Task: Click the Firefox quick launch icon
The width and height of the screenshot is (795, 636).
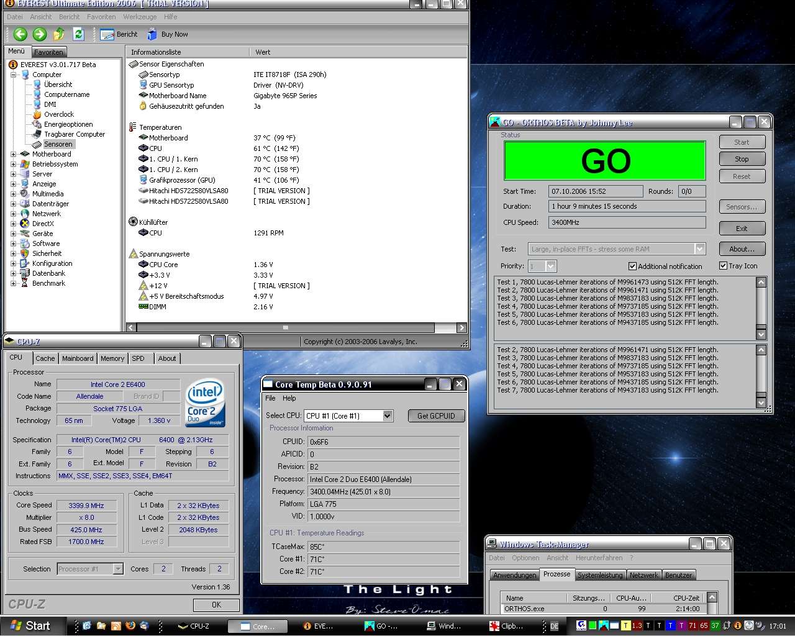Action: (x=130, y=626)
